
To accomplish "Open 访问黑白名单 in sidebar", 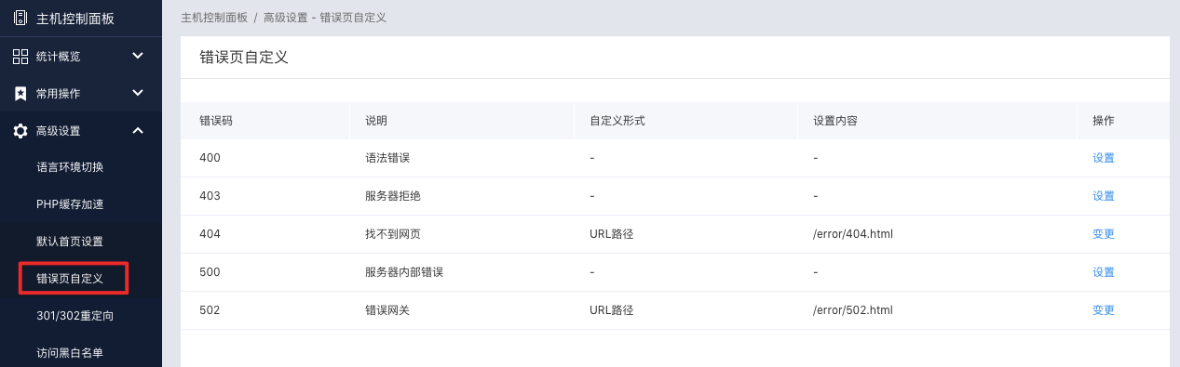I will point(70,353).
